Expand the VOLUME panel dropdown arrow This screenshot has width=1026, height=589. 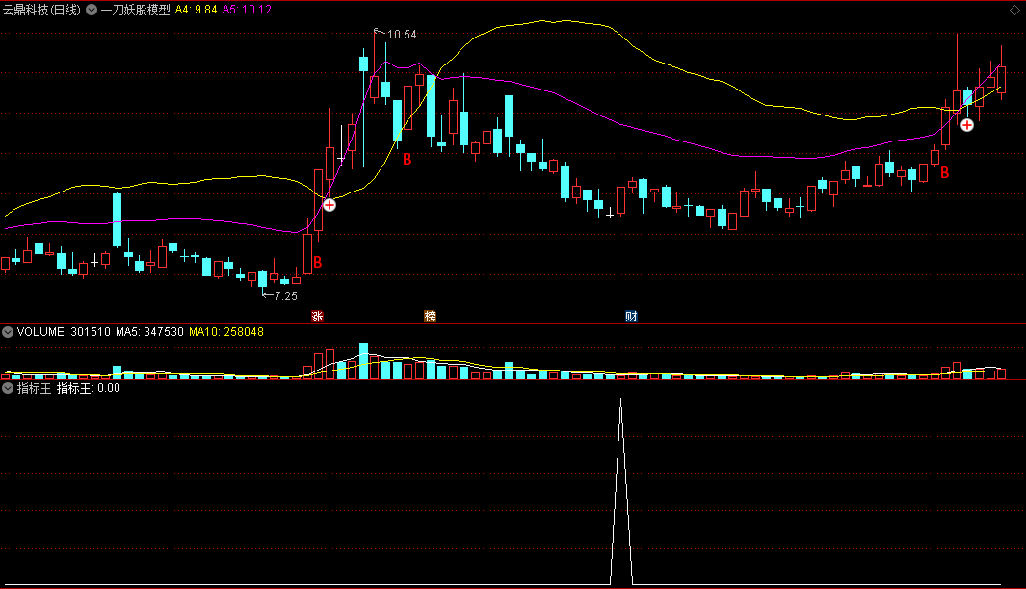click(x=8, y=332)
